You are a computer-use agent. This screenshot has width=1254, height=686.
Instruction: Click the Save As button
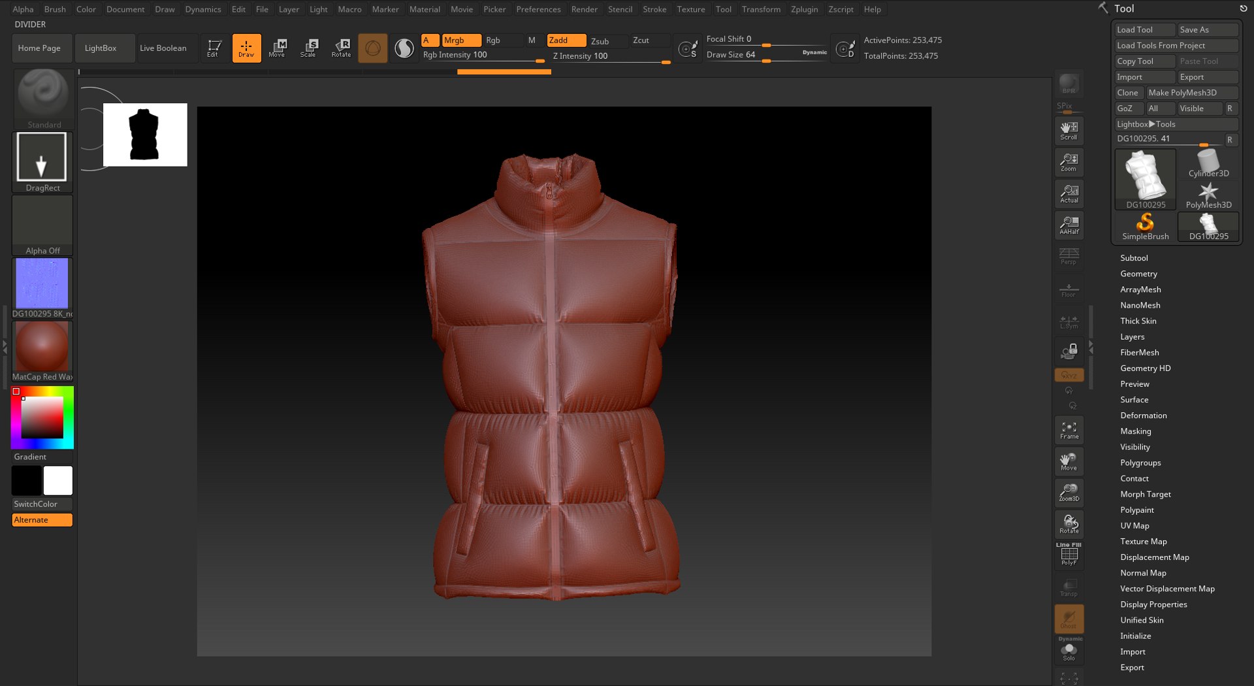coord(1208,29)
